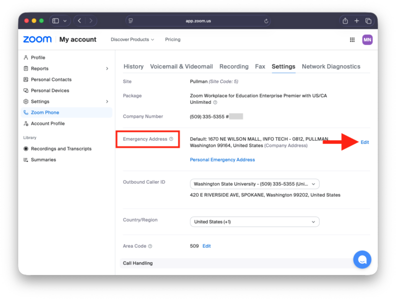Viewport: 396px width, 299px height.
Task: Click the Profile person icon in sidebar
Action: (x=26, y=57)
